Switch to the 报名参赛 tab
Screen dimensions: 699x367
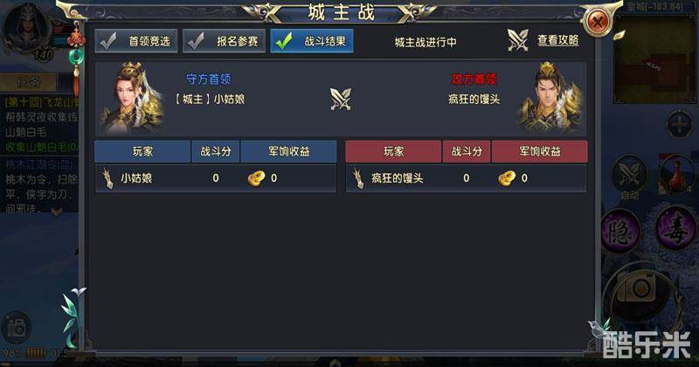224,41
